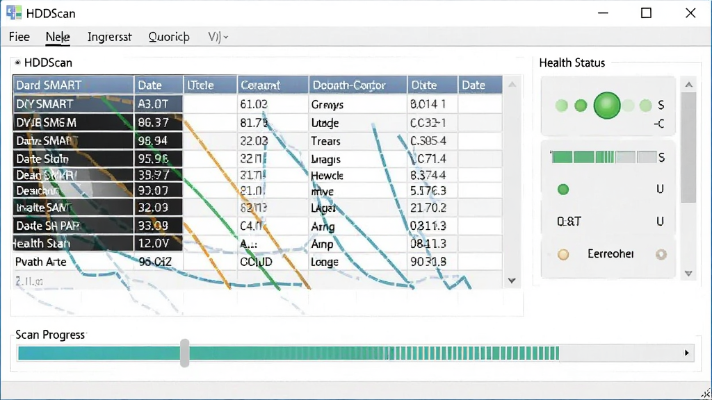The height and width of the screenshot is (400, 712).
Task: Click right arrow at Scan Progress end
Action: coord(686,353)
